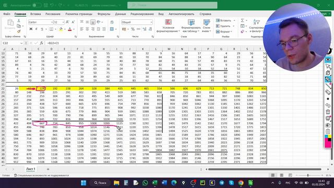Open borders dropdown arrow
The image size is (334, 188).
[56, 29]
